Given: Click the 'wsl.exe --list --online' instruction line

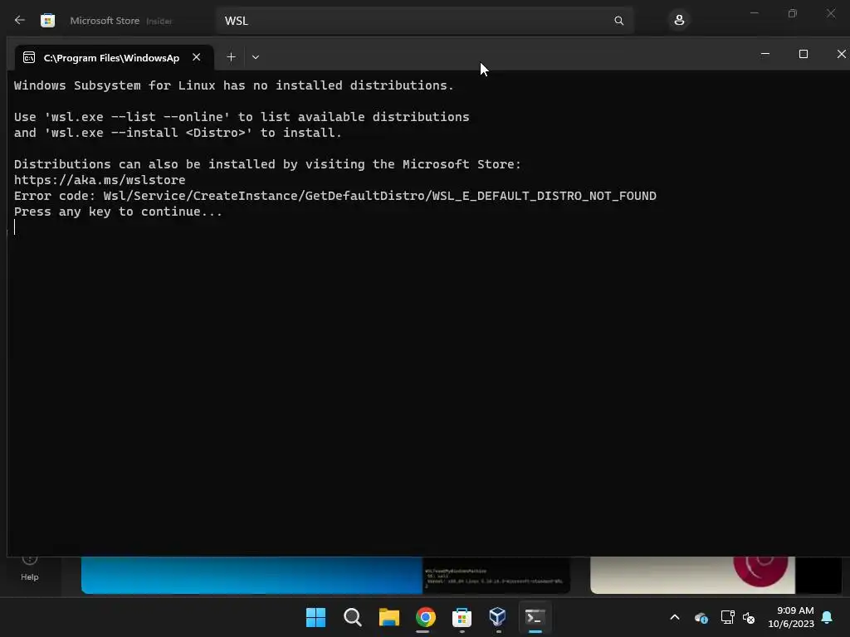Looking at the screenshot, I should click(242, 117).
